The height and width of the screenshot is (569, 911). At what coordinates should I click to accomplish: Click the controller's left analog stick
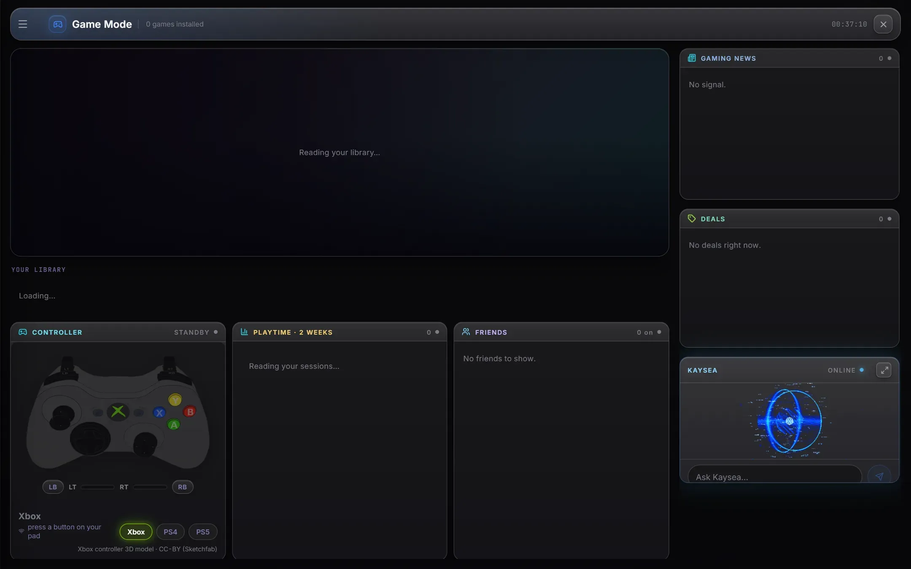(x=62, y=417)
